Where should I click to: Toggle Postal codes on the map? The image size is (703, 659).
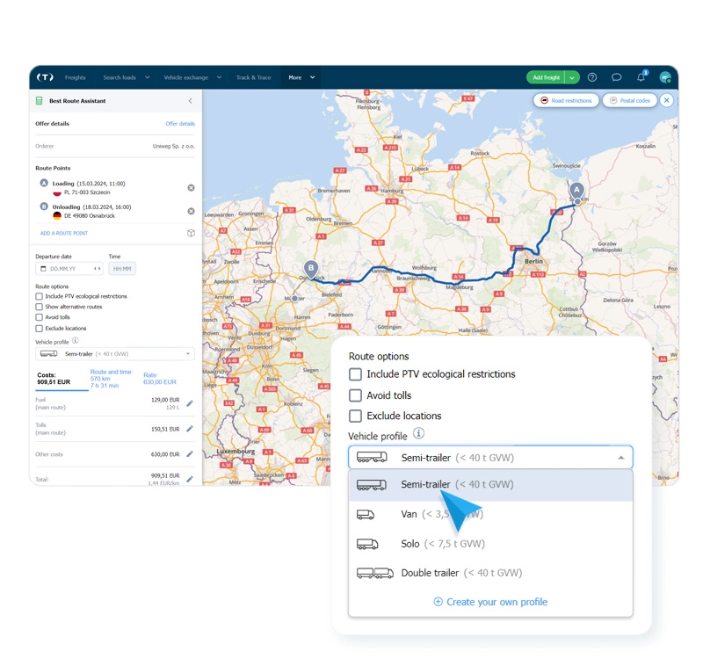pyautogui.click(x=630, y=100)
